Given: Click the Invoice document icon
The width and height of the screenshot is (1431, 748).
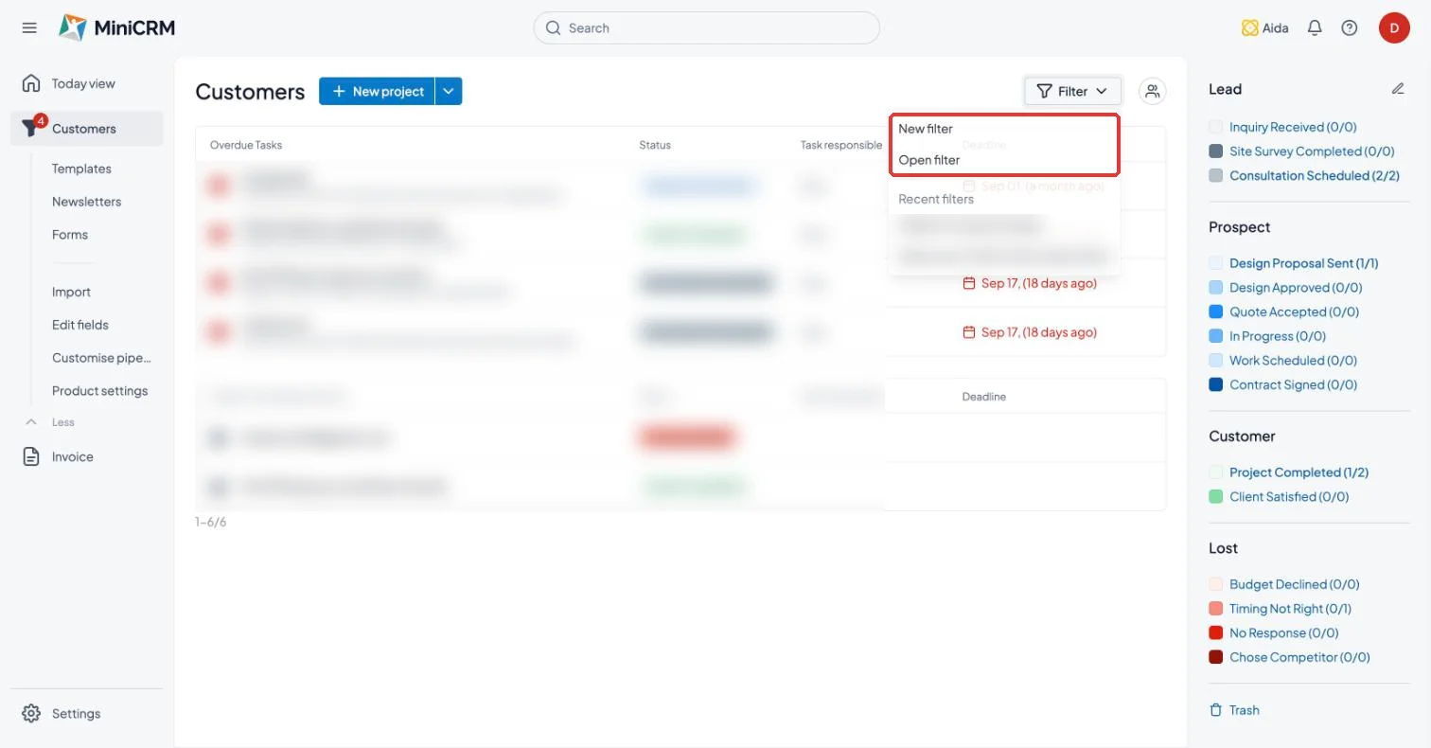Looking at the screenshot, I should [31, 456].
